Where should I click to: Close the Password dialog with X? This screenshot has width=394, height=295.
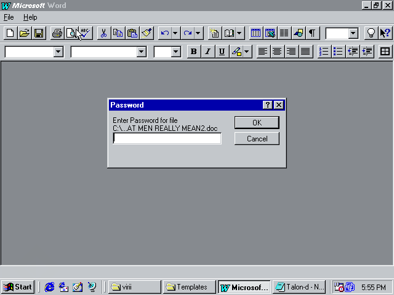coord(279,104)
